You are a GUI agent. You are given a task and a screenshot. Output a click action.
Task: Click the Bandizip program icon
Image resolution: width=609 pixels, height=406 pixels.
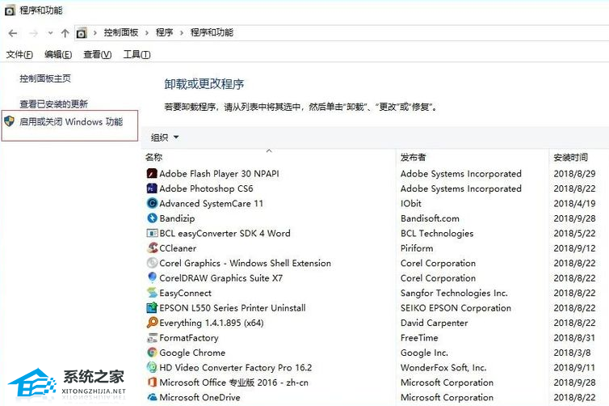[x=152, y=218]
